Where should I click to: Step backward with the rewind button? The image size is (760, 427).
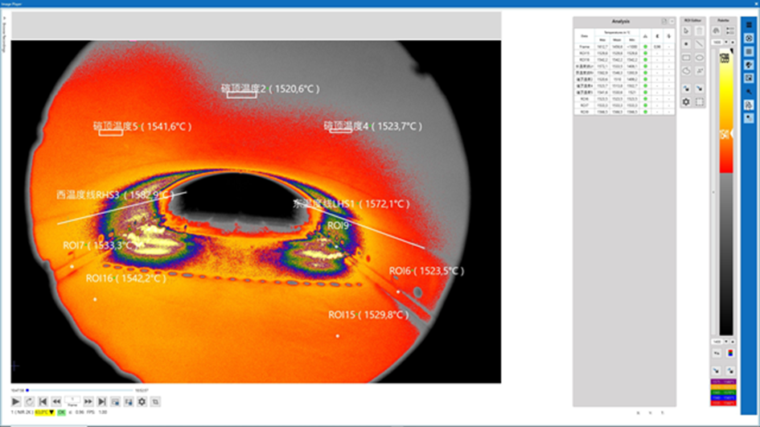(56, 401)
